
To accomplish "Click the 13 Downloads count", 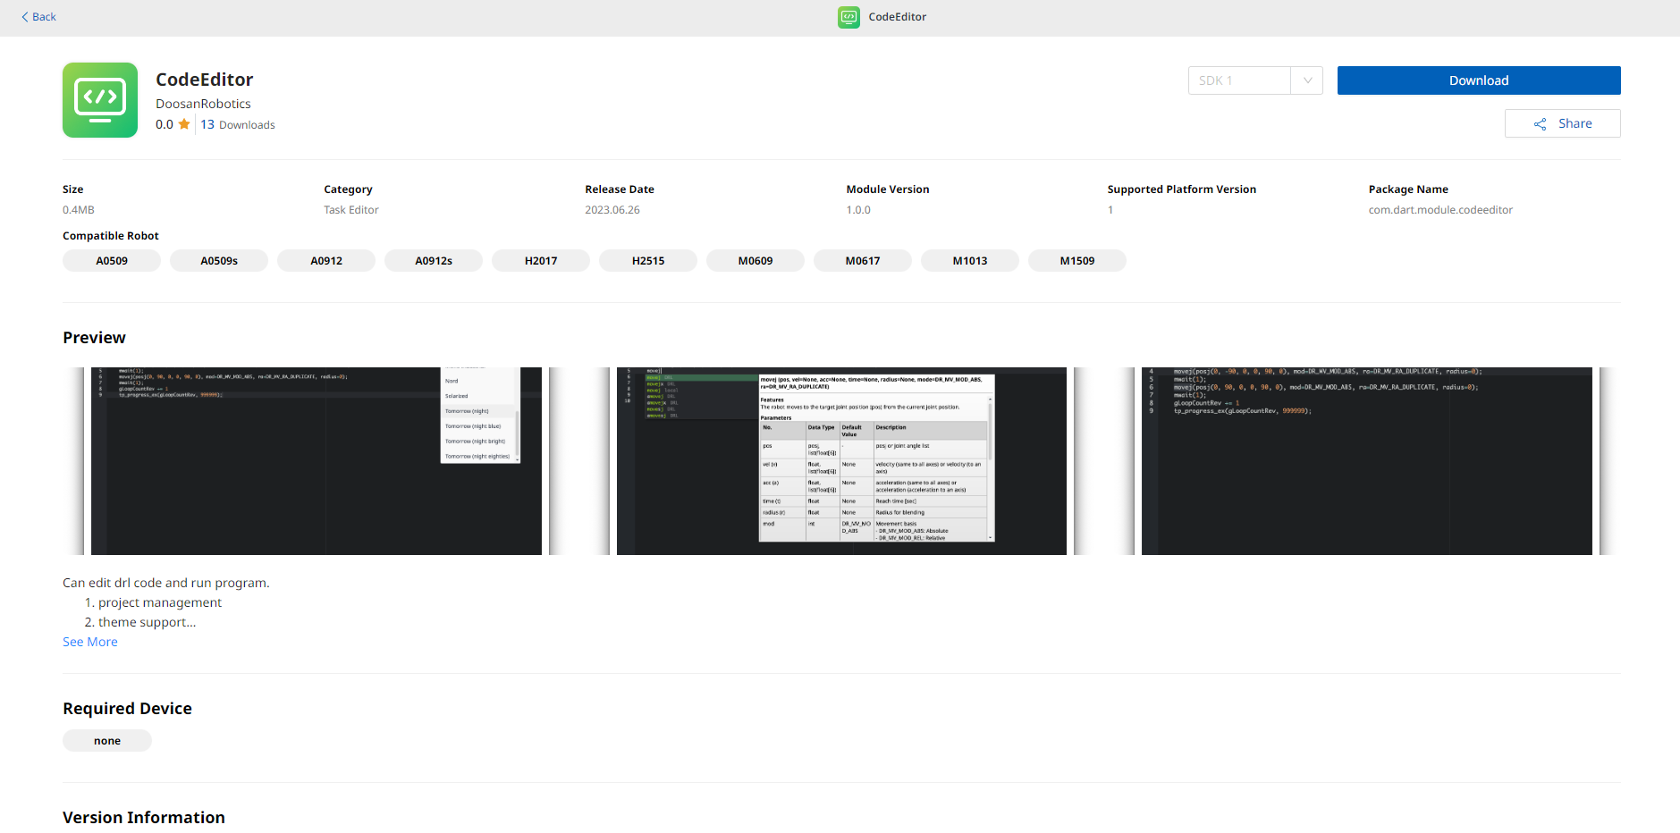I will coord(238,125).
